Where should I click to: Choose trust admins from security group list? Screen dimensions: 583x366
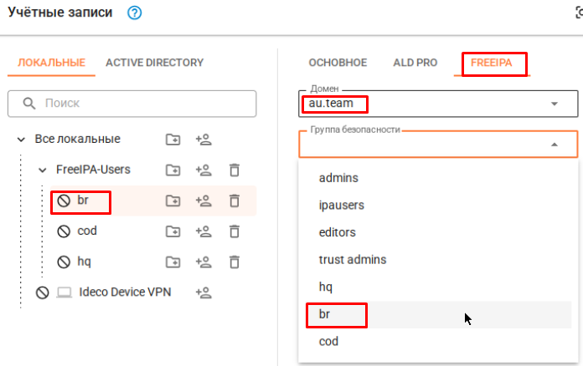(353, 260)
